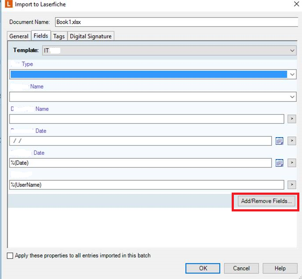Viewport: 302px width, 279px height.
Task: Go to the Digital Signature tab
Action: click(x=91, y=36)
